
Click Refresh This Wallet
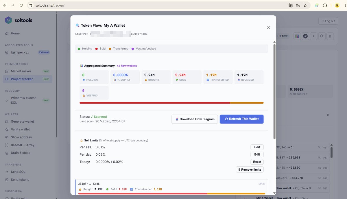pos(241,119)
